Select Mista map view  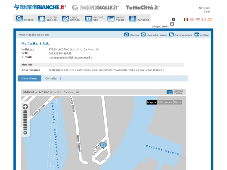point(178,102)
